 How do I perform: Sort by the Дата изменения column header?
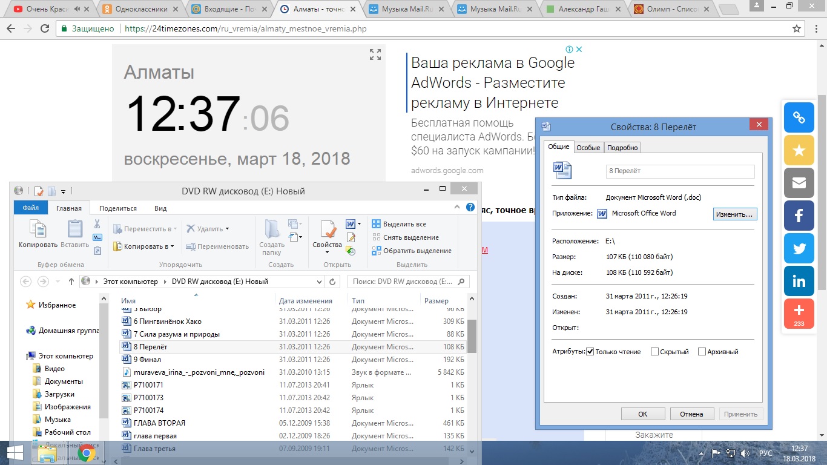pos(306,301)
